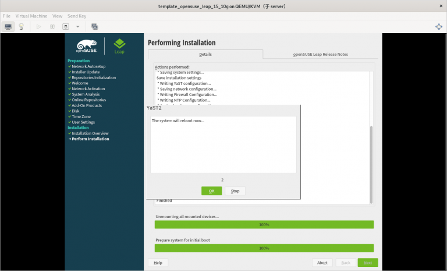Click the disabled Back button
Image resolution: width=447 pixels, height=271 pixels.
[346, 263]
